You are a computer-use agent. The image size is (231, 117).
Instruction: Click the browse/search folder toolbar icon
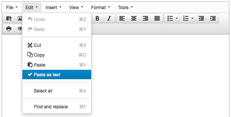point(9,18)
